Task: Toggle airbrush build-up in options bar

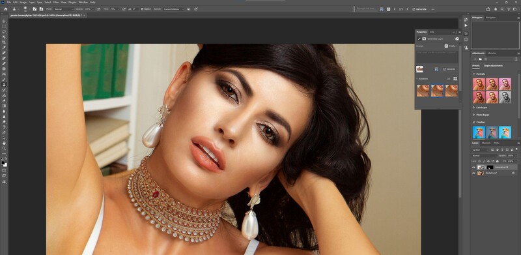Action: (124, 9)
